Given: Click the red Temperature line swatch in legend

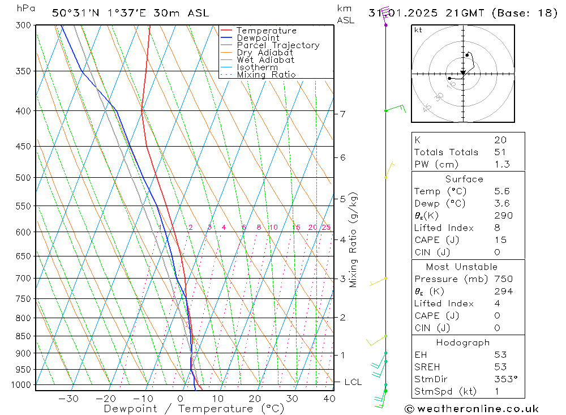Looking at the screenshot, I should (226, 31).
